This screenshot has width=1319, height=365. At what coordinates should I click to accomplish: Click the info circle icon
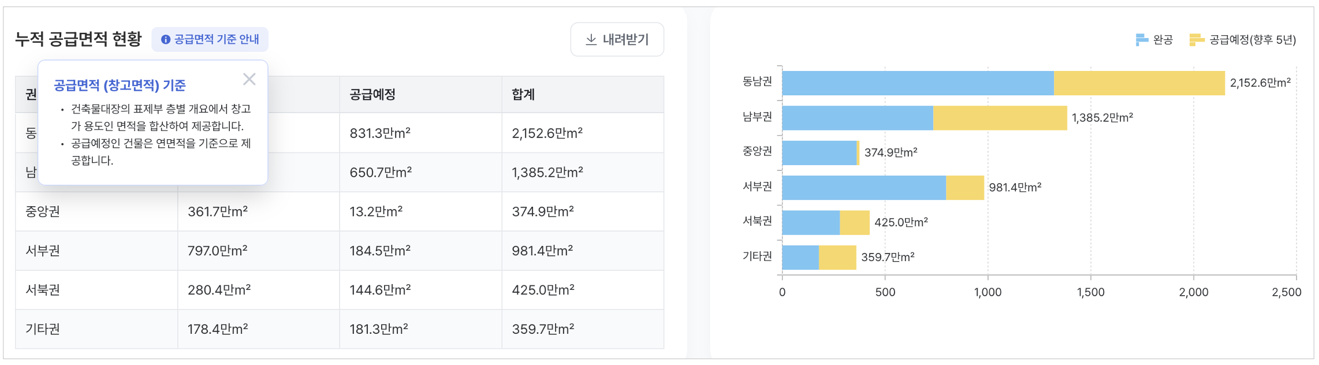[x=166, y=39]
